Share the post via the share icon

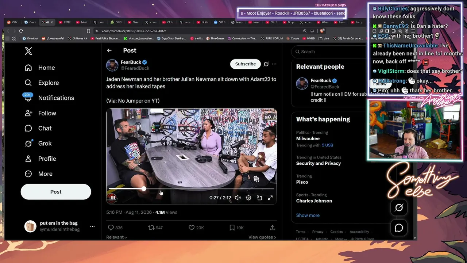[272, 228]
